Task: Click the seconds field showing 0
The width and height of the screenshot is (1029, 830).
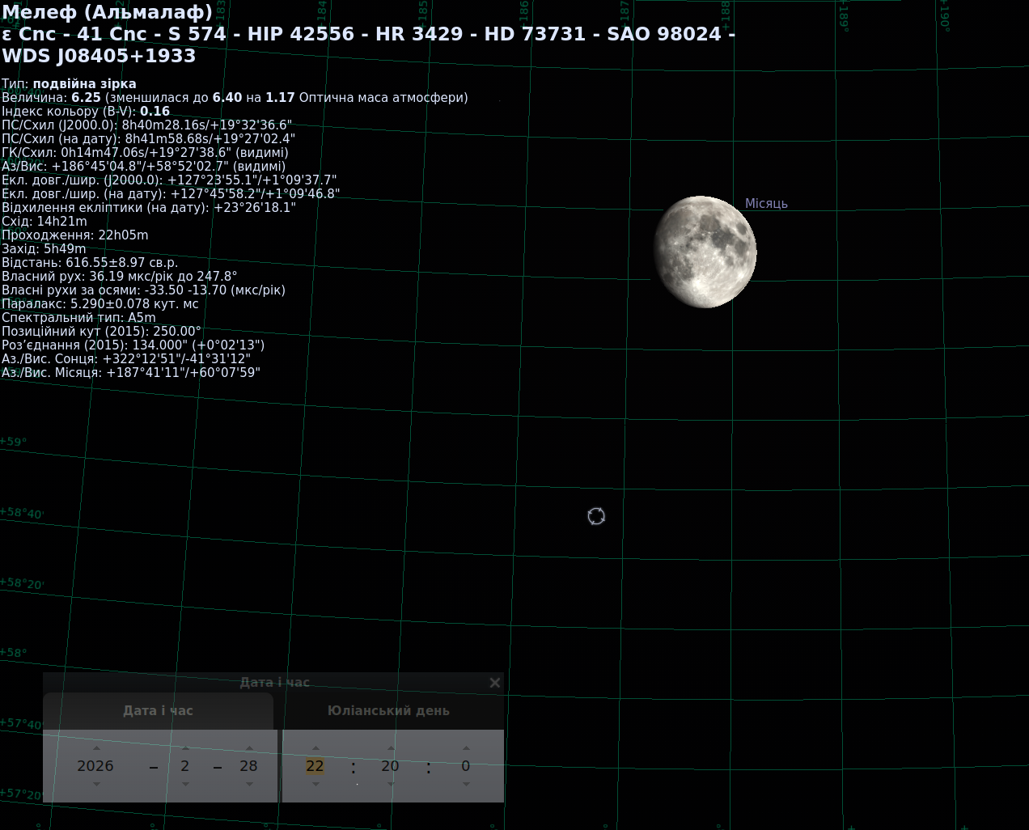Action: point(466,766)
